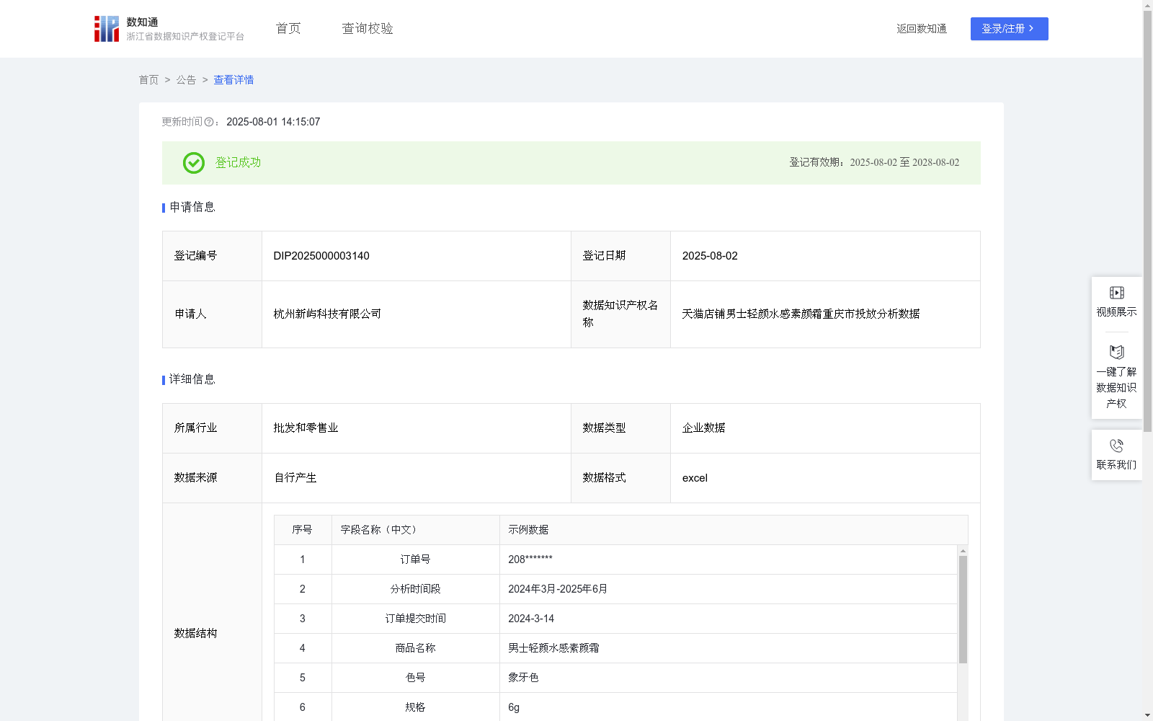Click the 详细信息 section heading

(x=192, y=380)
